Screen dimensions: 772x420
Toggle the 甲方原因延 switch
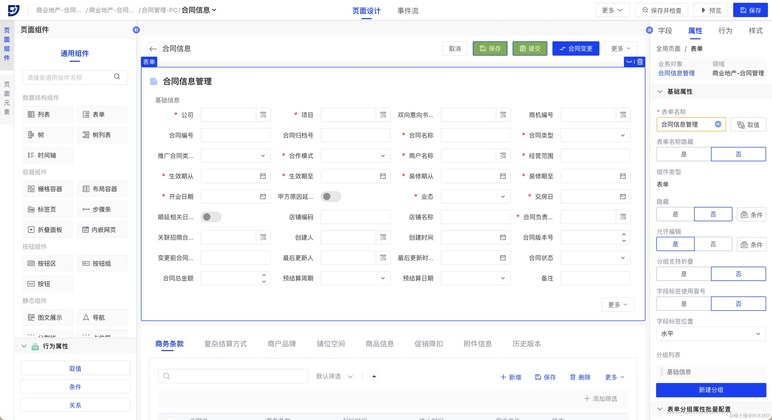(330, 196)
